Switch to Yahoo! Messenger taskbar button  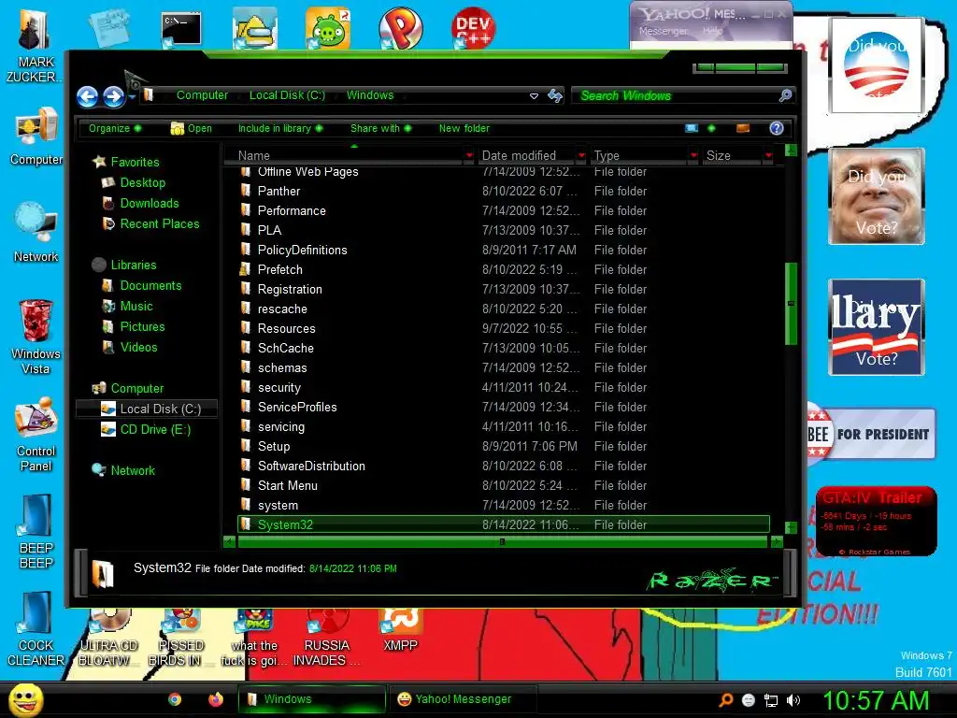(x=464, y=699)
